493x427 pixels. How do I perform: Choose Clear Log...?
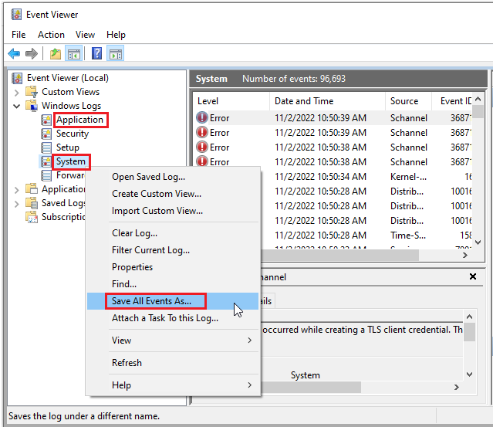point(173,233)
